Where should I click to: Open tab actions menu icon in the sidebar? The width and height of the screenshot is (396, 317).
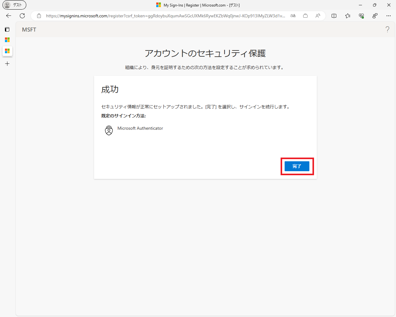coord(7,29)
